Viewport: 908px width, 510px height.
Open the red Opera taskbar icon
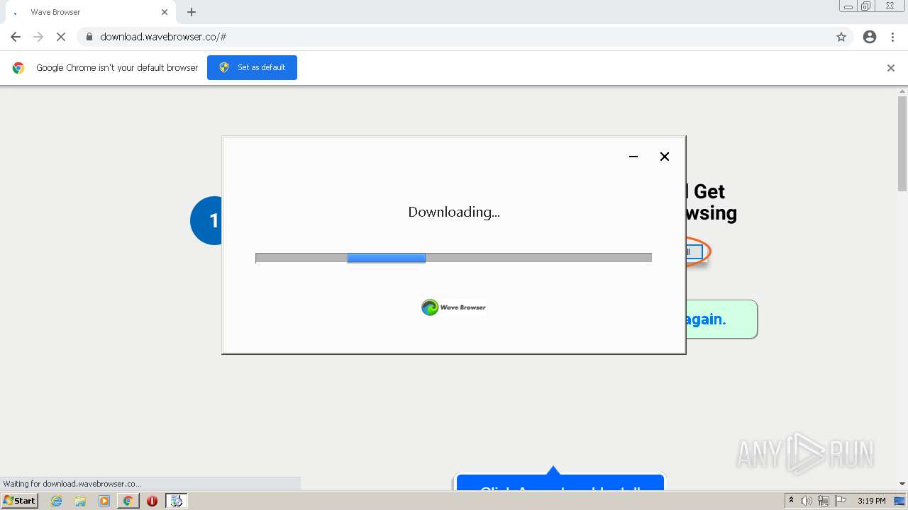click(152, 501)
